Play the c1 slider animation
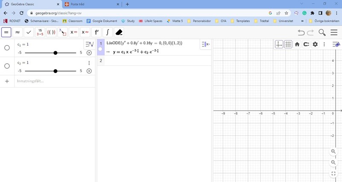 click(x=89, y=53)
